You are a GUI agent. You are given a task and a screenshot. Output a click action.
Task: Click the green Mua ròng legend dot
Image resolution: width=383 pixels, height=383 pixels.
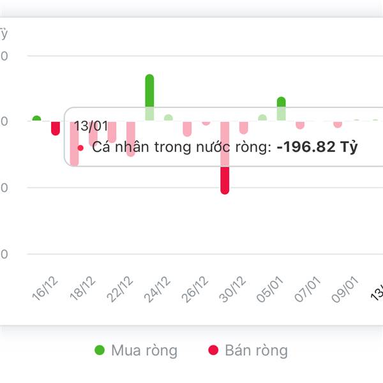click(100, 350)
